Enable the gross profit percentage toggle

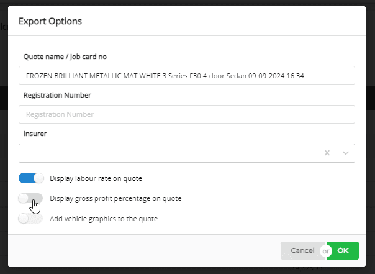tap(31, 198)
